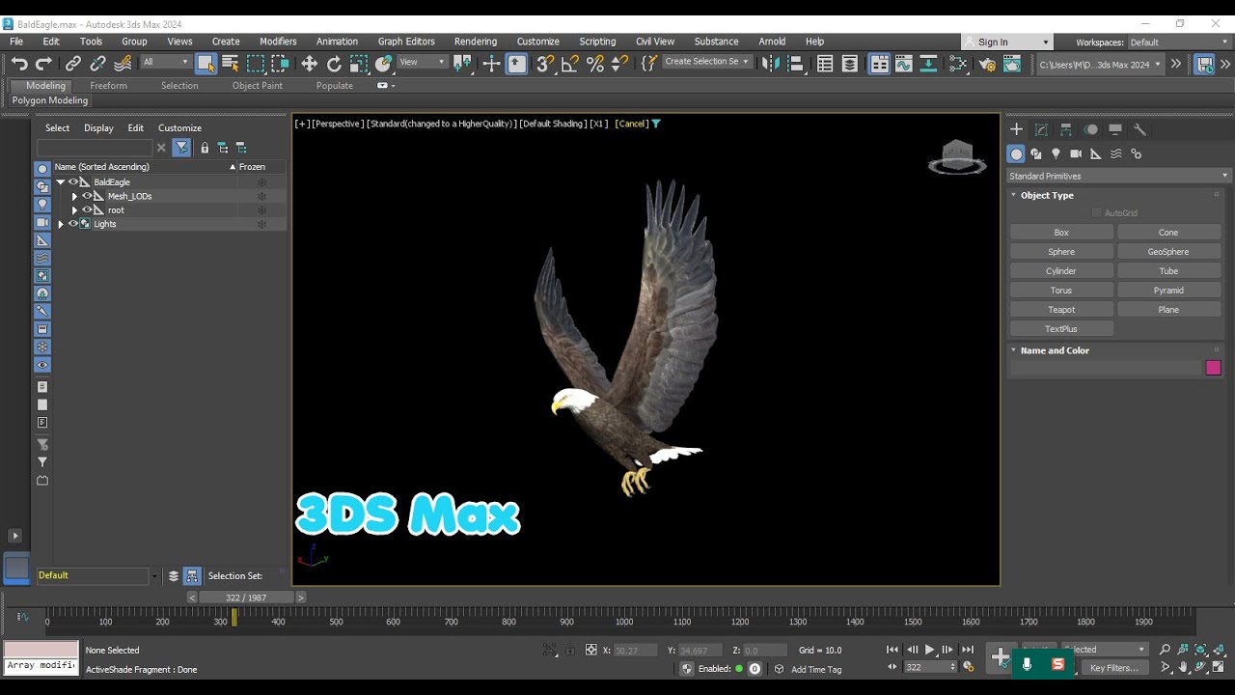The height and width of the screenshot is (695, 1235).
Task: Show the Cameras category in Create panel
Action: pyautogui.click(x=1076, y=153)
